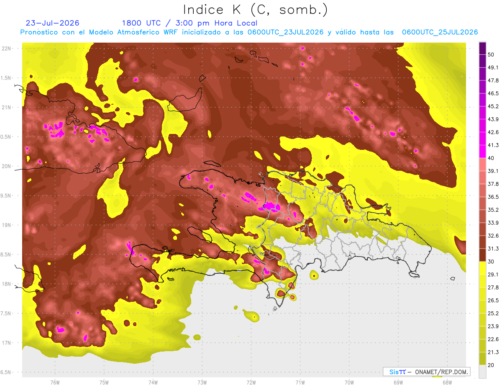This screenshot has width=502, height=388.
Task: Pick the magenta legend swatch between 40 and 41.3
Action: point(482,152)
